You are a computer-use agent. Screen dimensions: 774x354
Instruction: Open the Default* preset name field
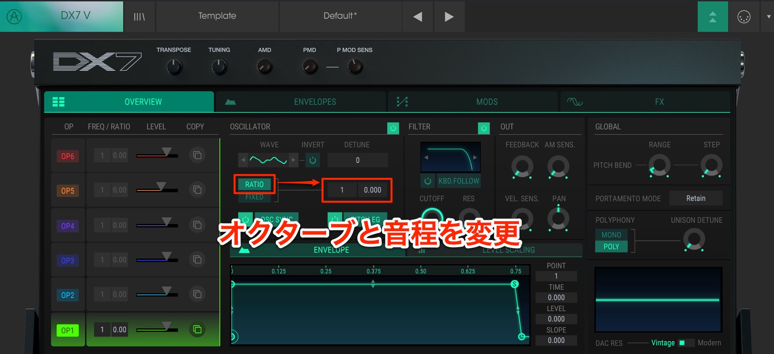click(340, 17)
